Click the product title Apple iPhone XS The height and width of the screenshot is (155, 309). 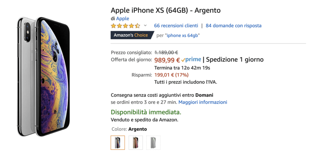click(x=165, y=10)
